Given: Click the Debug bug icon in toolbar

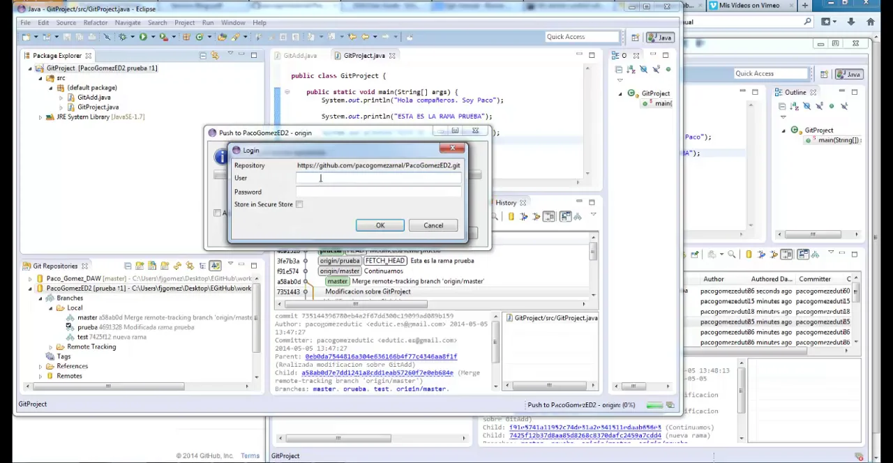Looking at the screenshot, I should [x=123, y=37].
